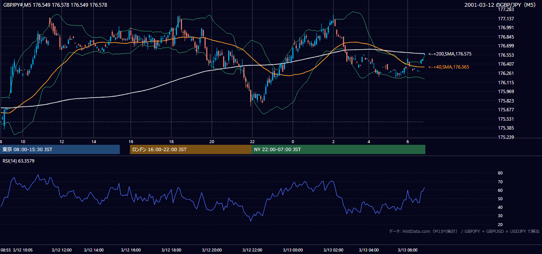The width and height of the screenshot is (542, 254).
Task: Click price level 176.991 on axis
Action: point(506,28)
